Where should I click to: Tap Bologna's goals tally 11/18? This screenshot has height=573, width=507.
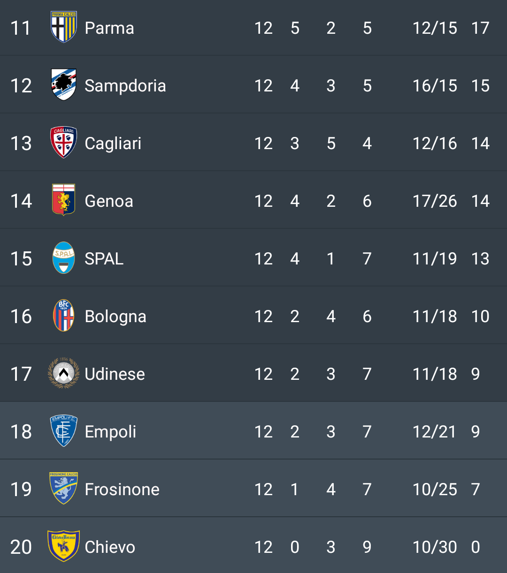pyautogui.click(x=435, y=317)
